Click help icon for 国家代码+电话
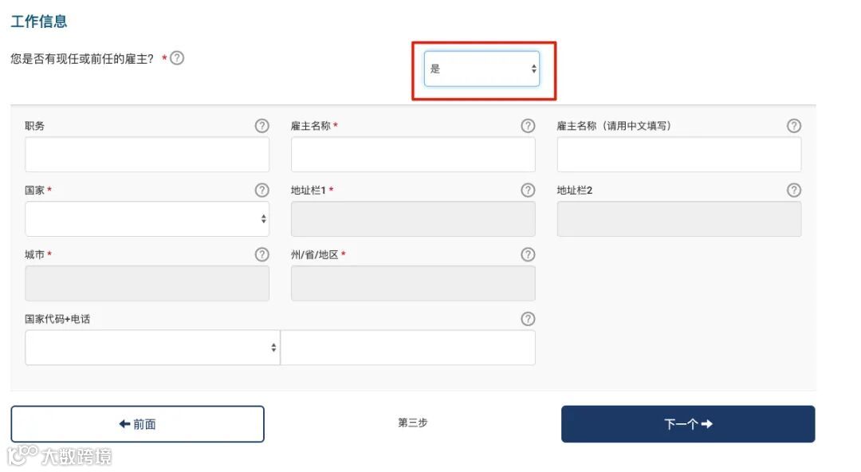The height and width of the screenshot is (472, 861). coord(528,319)
